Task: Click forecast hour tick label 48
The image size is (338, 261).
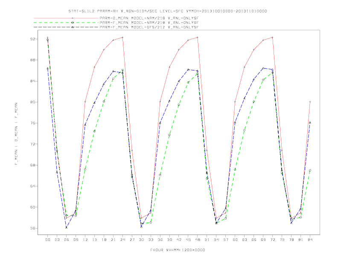Action: [198, 240]
